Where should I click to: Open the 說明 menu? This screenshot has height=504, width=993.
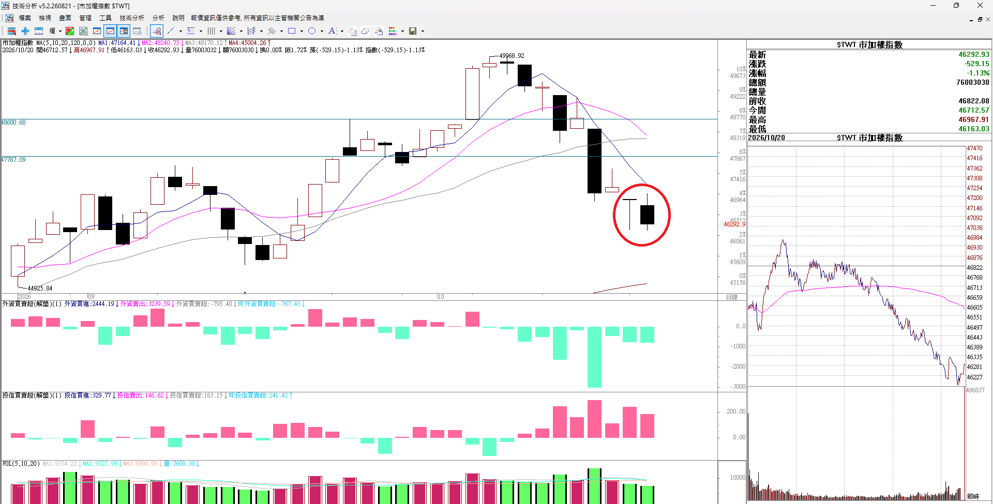tap(178, 18)
